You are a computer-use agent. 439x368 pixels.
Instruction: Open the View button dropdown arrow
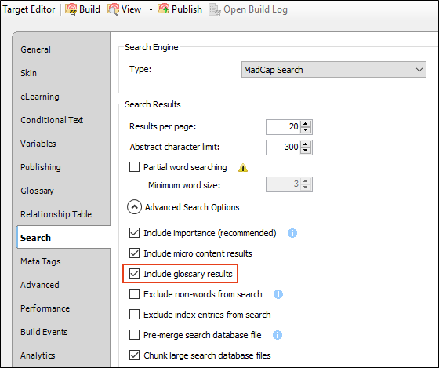151,10
